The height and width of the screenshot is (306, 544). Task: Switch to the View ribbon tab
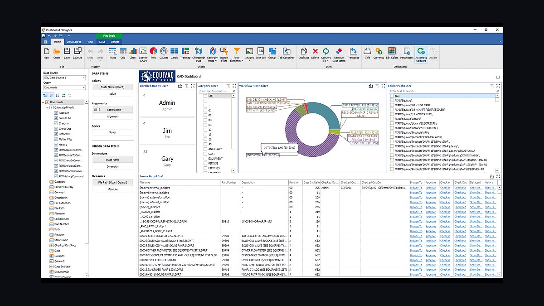click(x=90, y=42)
